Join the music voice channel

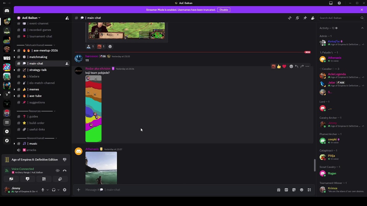click(42, 144)
